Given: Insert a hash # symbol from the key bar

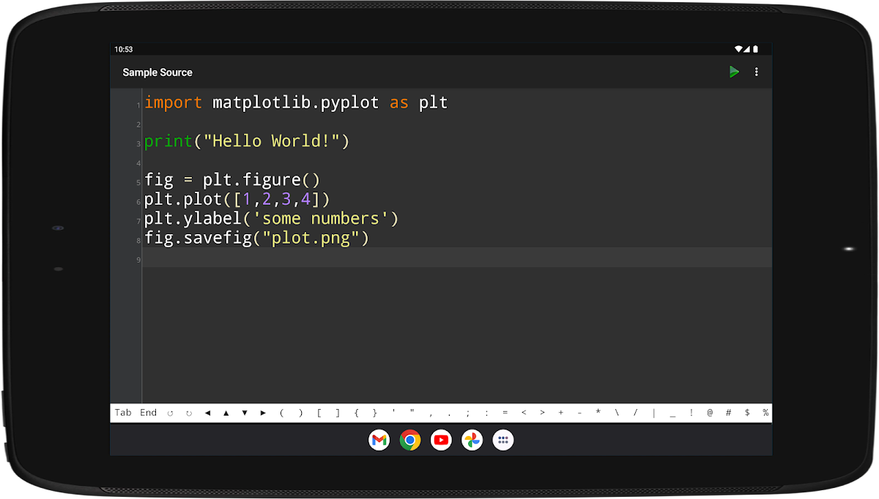Looking at the screenshot, I should tap(728, 413).
